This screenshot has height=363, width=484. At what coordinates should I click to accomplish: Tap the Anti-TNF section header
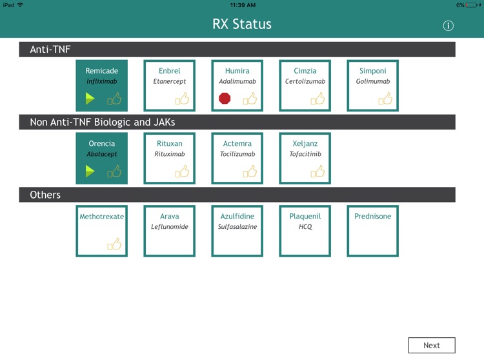click(237, 50)
